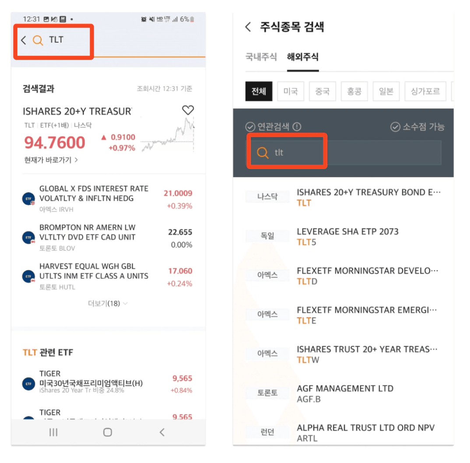Tap the heart favorite icon for TLT
The width and height of the screenshot is (470, 463).
click(x=188, y=110)
